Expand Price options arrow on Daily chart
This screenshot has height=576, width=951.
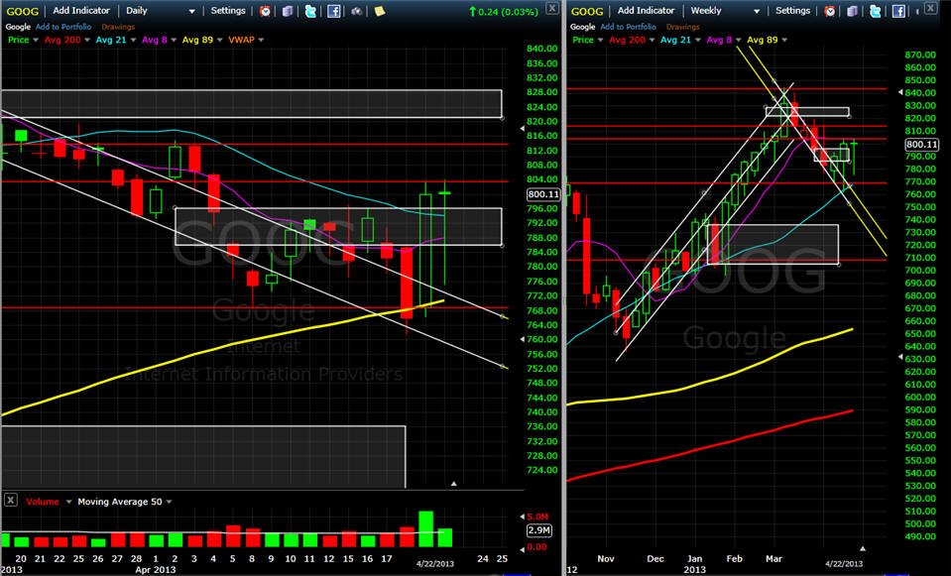pos(36,40)
